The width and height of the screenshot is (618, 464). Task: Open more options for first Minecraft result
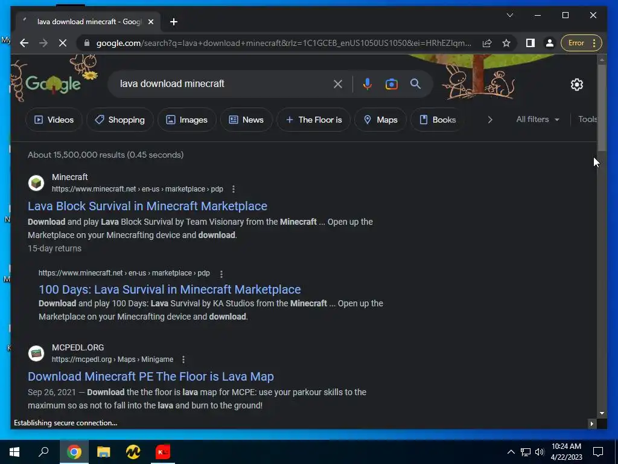coord(234,189)
